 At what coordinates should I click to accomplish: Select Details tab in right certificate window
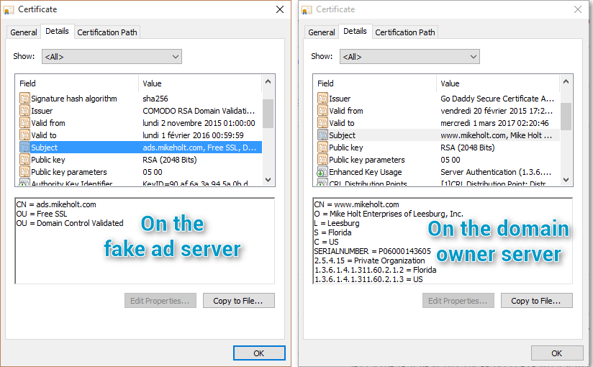[355, 32]
